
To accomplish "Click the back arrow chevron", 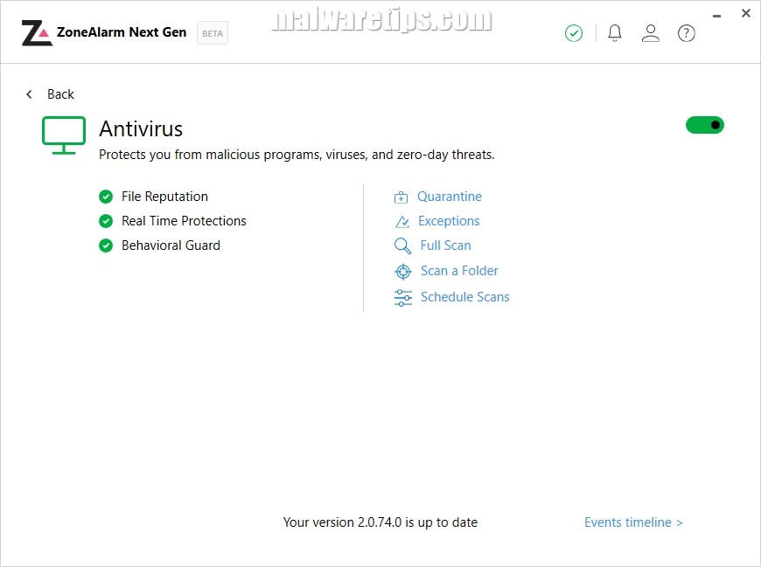I will [29, 94].
